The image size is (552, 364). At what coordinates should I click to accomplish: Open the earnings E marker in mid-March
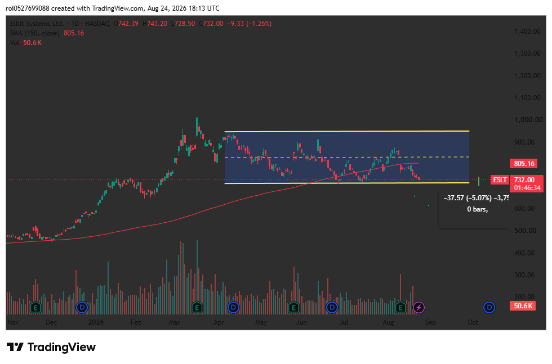pyautogui.click(x=197, y=308)
